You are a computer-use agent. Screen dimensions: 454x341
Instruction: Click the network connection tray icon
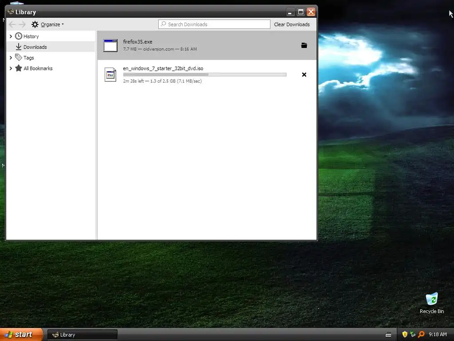(x=413, y=334)
